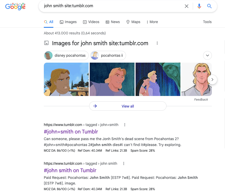Click the View all images button
This screenshot has height=194, width=225.
tap(128, 106)
